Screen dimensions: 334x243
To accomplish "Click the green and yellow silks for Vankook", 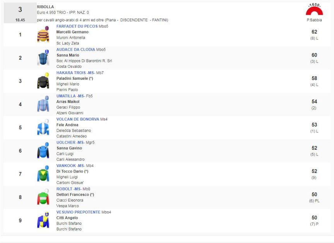I will point(43,174).
